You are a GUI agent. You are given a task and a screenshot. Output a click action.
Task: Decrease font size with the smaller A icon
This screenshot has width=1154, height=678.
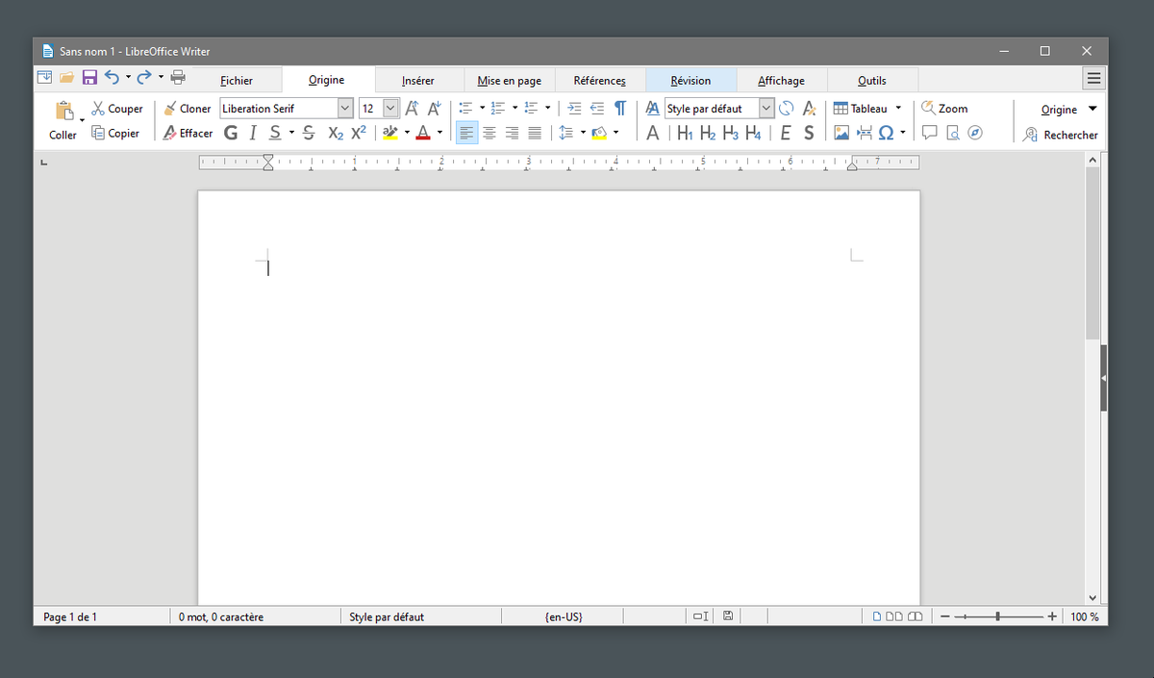(434, 109)
